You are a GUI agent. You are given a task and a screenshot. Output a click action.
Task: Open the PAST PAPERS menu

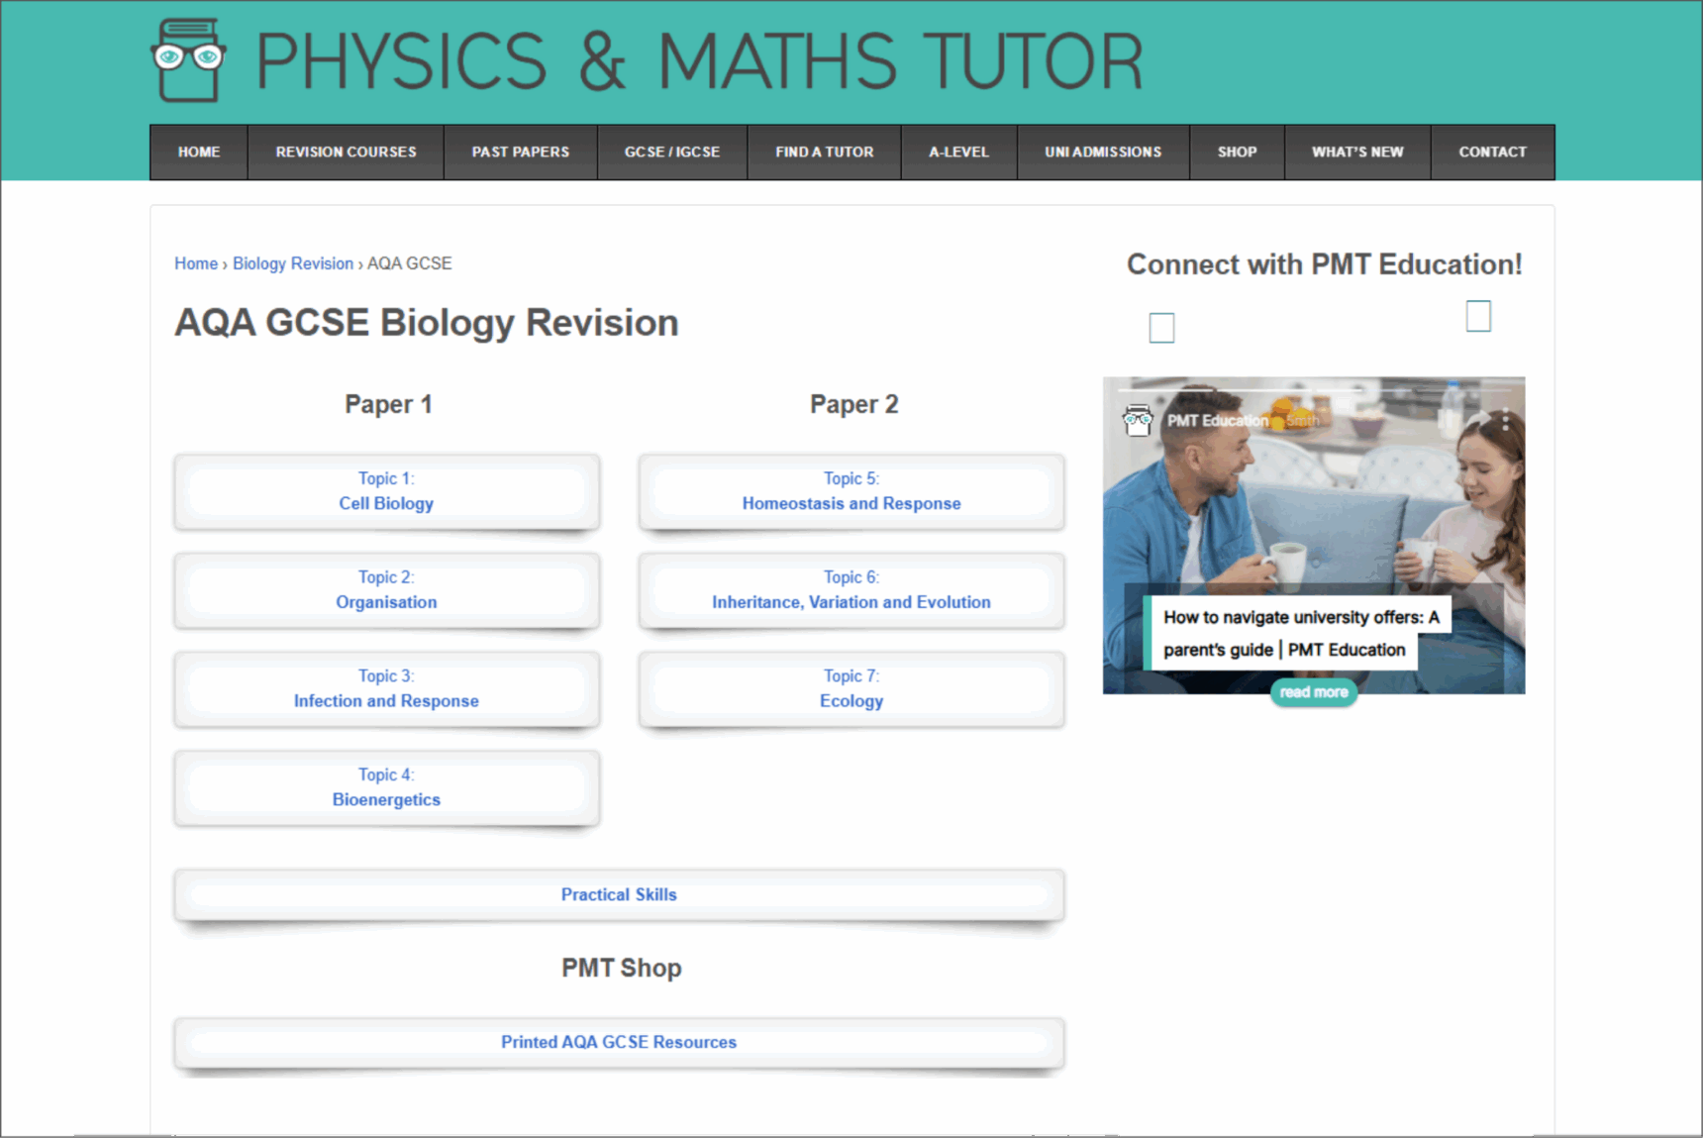(520, 152)
